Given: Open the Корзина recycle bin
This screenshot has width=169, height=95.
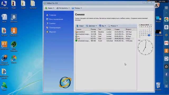Looking at the screenshot, I should pyautogui.click(x=158, y=86).
